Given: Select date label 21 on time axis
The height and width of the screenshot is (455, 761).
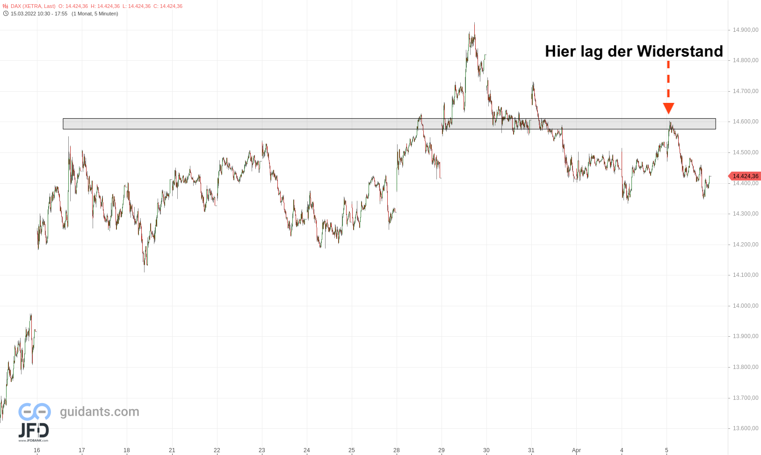Looking at the screenshot, I should pos(172,450).
